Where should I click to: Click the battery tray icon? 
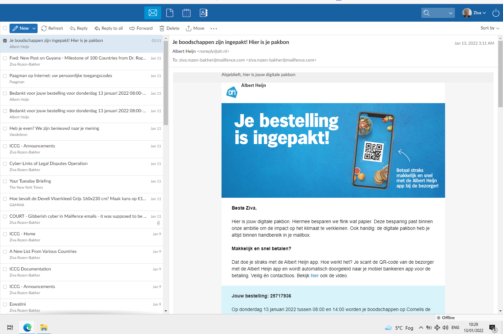pyautogui.click(x=429, y=327)
